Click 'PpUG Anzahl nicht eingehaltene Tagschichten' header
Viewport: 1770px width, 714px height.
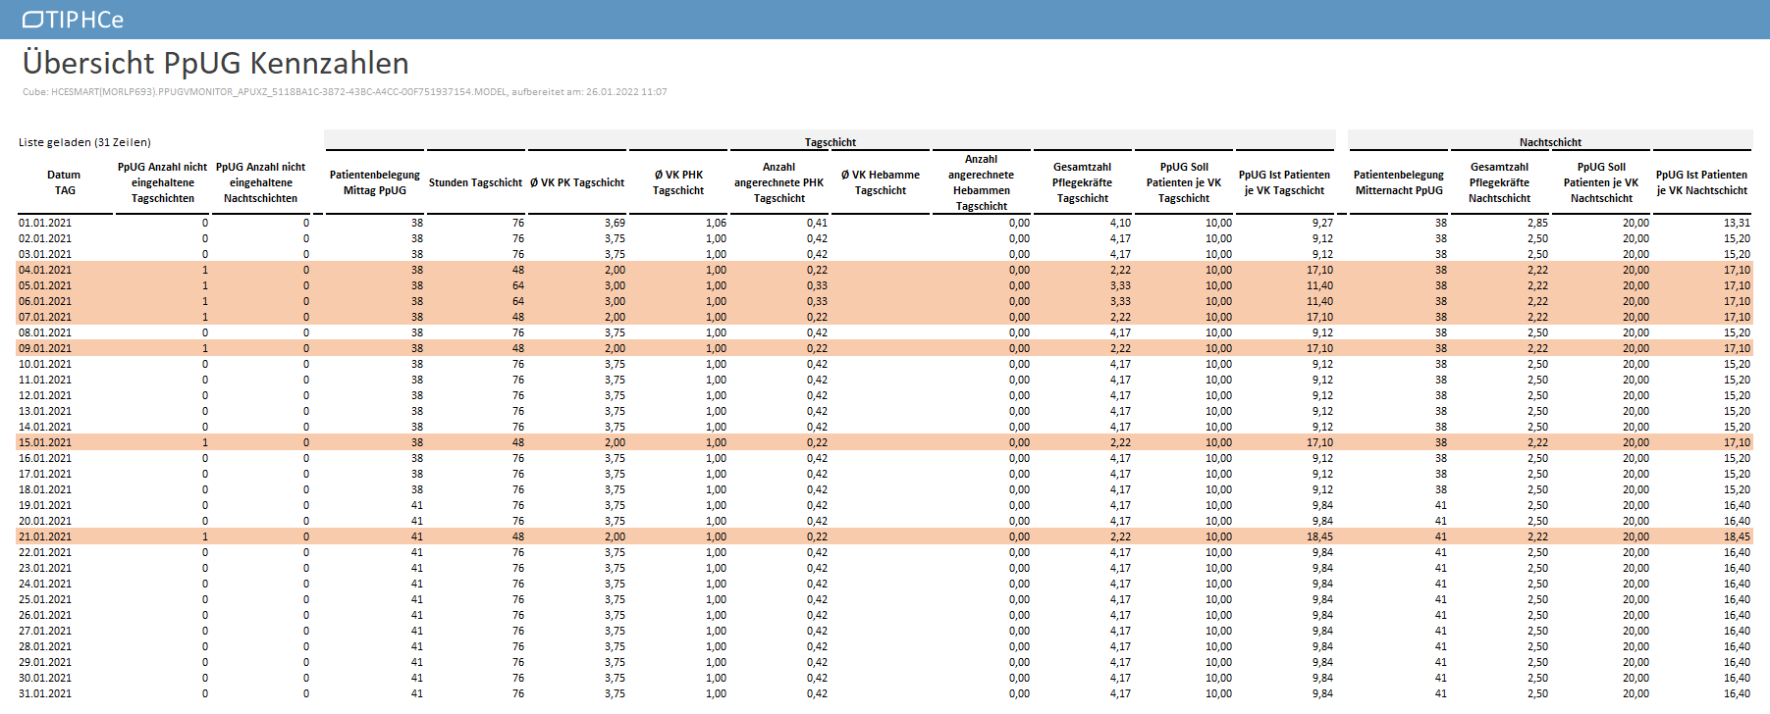163,182
